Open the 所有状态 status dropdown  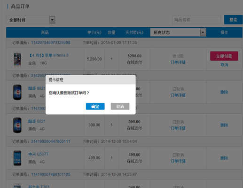[178, 32]
